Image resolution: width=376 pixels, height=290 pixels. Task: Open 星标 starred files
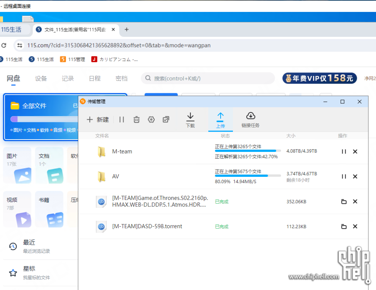click(x=40, y=272)
